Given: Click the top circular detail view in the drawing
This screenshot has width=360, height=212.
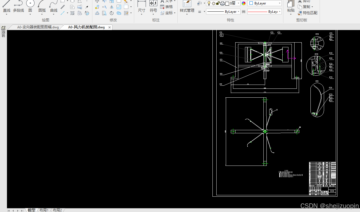Looking at the screenshot, I should 317,43.
